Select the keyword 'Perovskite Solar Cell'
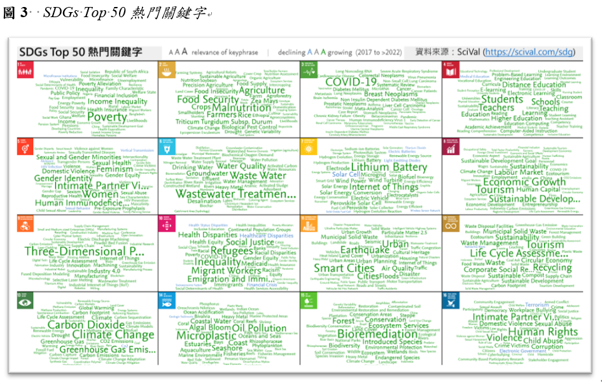The width and height of the screenshot is (602, 385). (356, 203)
